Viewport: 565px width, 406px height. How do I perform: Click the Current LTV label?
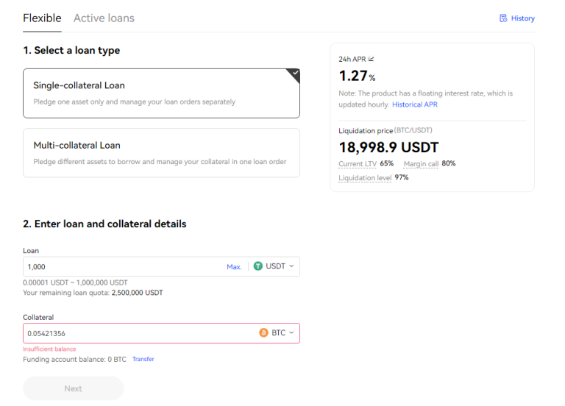357,163
